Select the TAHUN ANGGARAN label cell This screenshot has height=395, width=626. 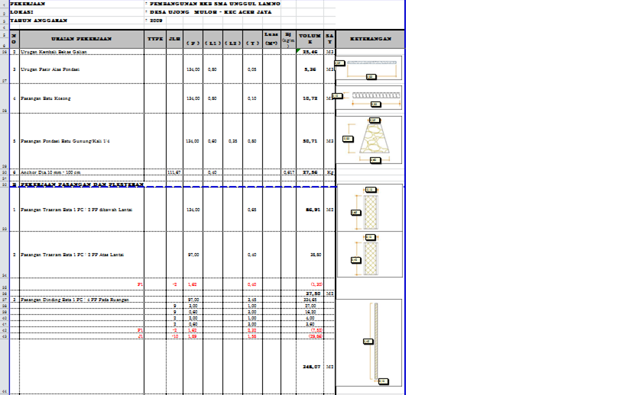pos(39,21)
